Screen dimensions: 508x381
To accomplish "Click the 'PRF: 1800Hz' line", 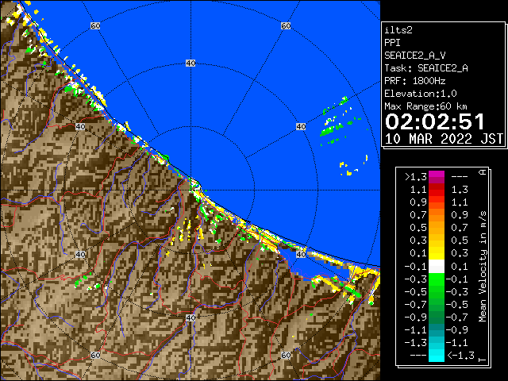I will click(414, 81).
